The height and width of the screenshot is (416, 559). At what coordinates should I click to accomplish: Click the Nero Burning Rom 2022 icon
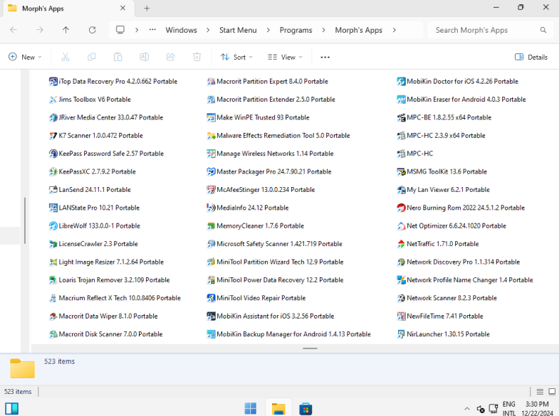pos(401,208)
